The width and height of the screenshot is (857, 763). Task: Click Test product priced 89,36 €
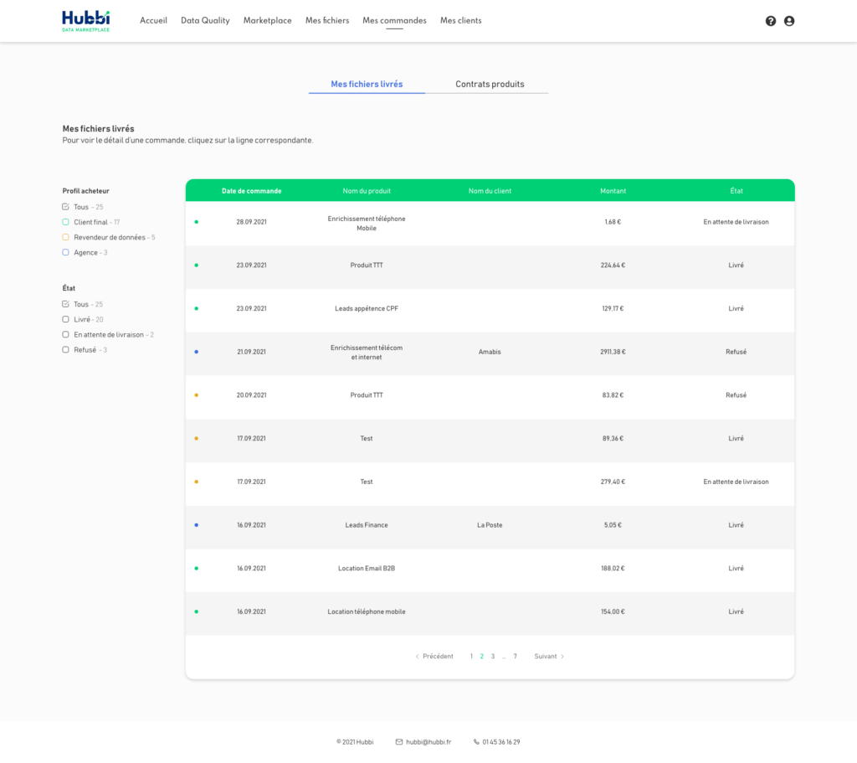click(367, 439)
